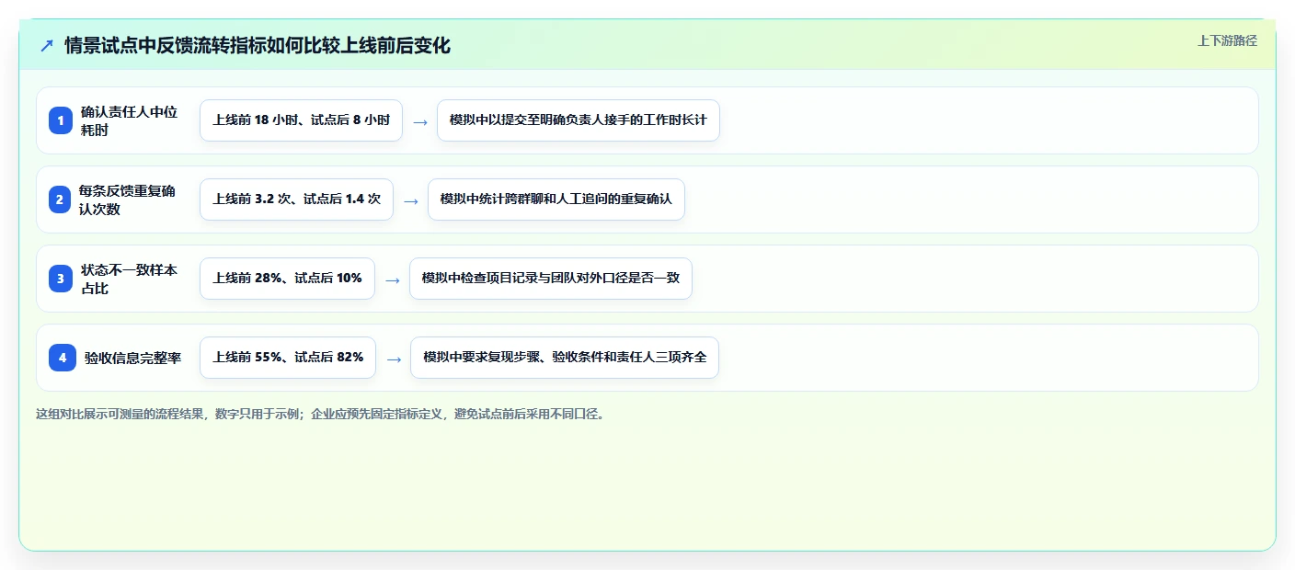This screenshot has height=570, width=1295.
Task: Click the 上线前 3.2 次、试点后 1.4 次 chip
Action: pyautogui.click(x=296, y=199)
